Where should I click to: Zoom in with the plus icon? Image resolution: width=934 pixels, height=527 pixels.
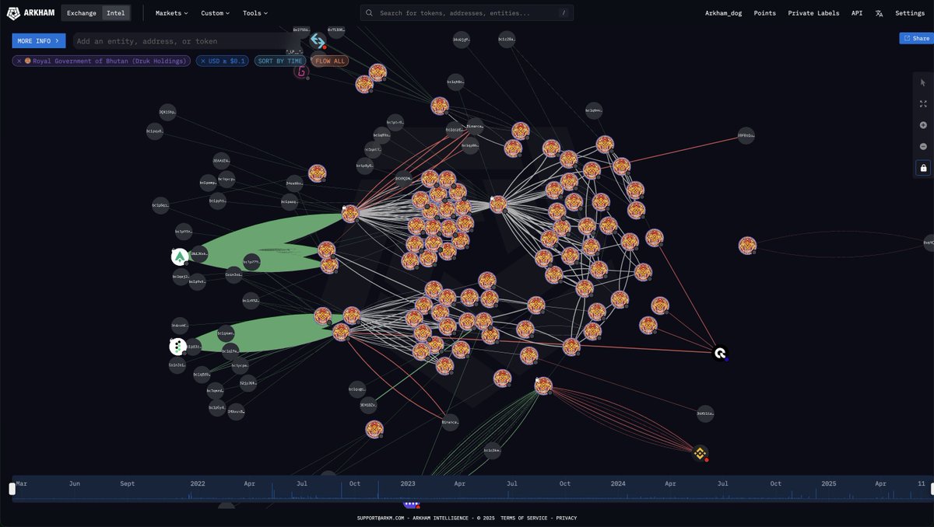[x=923, y=125]
